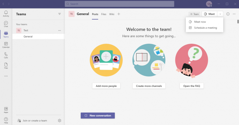This screenshot has width=239, height=125.
Task: Switch to the Wiki tab
Action: [x=112, y=14]
